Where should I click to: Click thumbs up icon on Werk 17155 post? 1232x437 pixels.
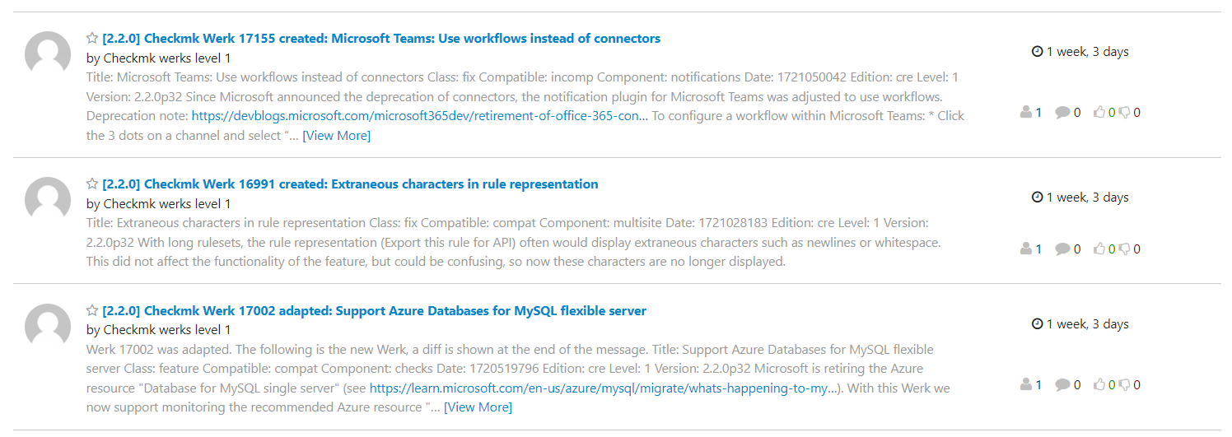tap(1099, 112)
